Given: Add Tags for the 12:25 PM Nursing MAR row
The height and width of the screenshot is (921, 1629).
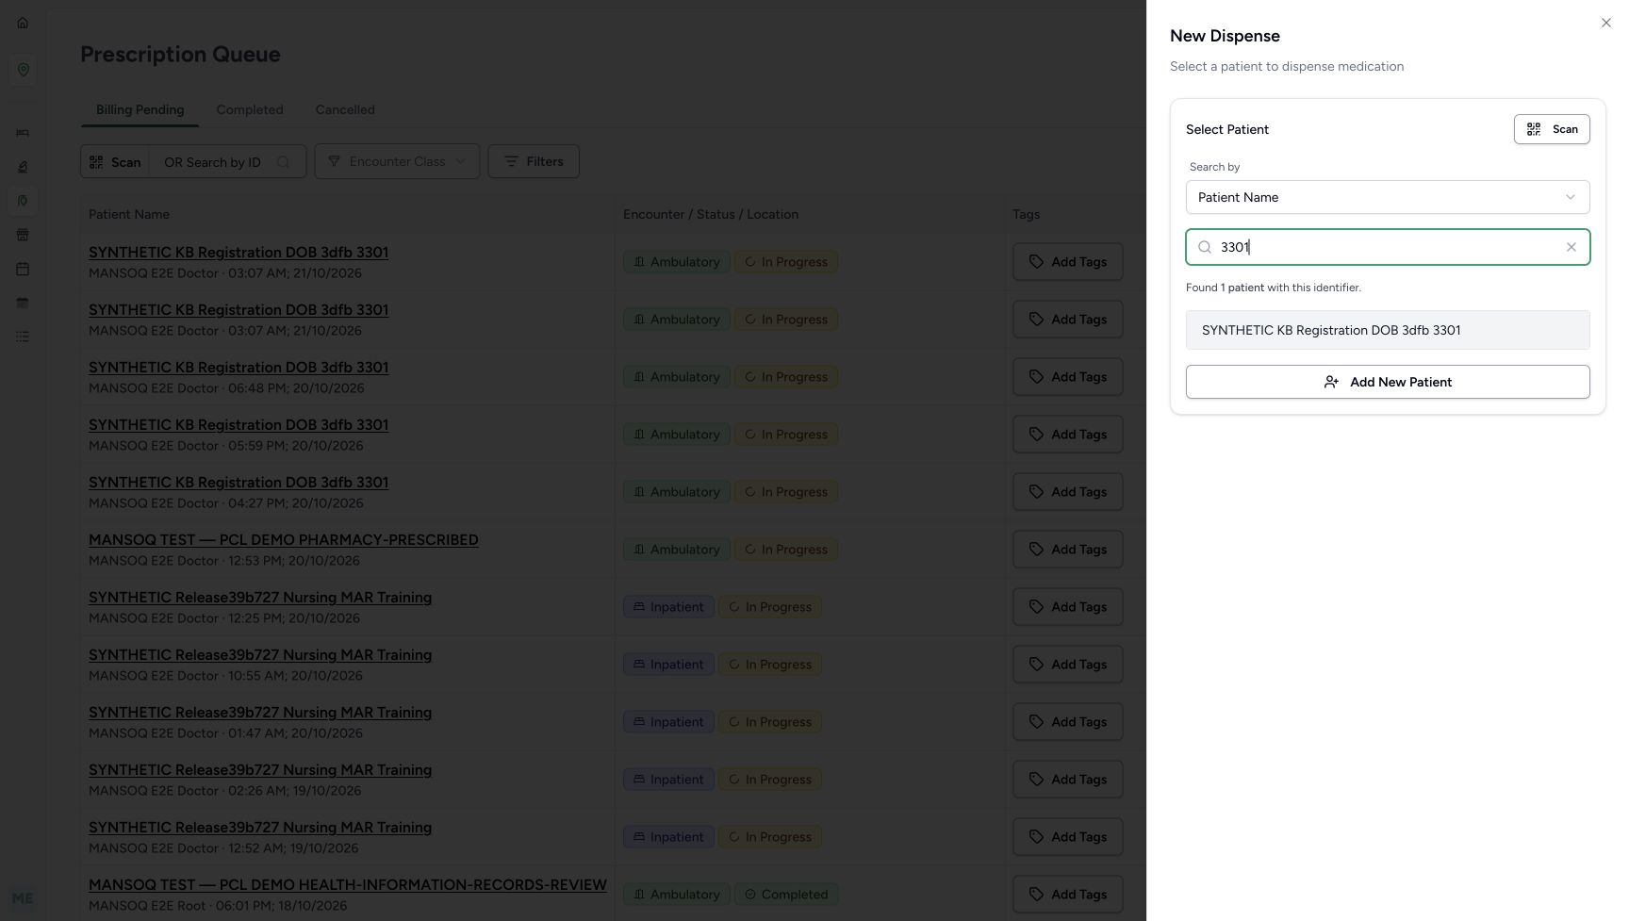Looking at the screenshot, I should [1068, 607].
